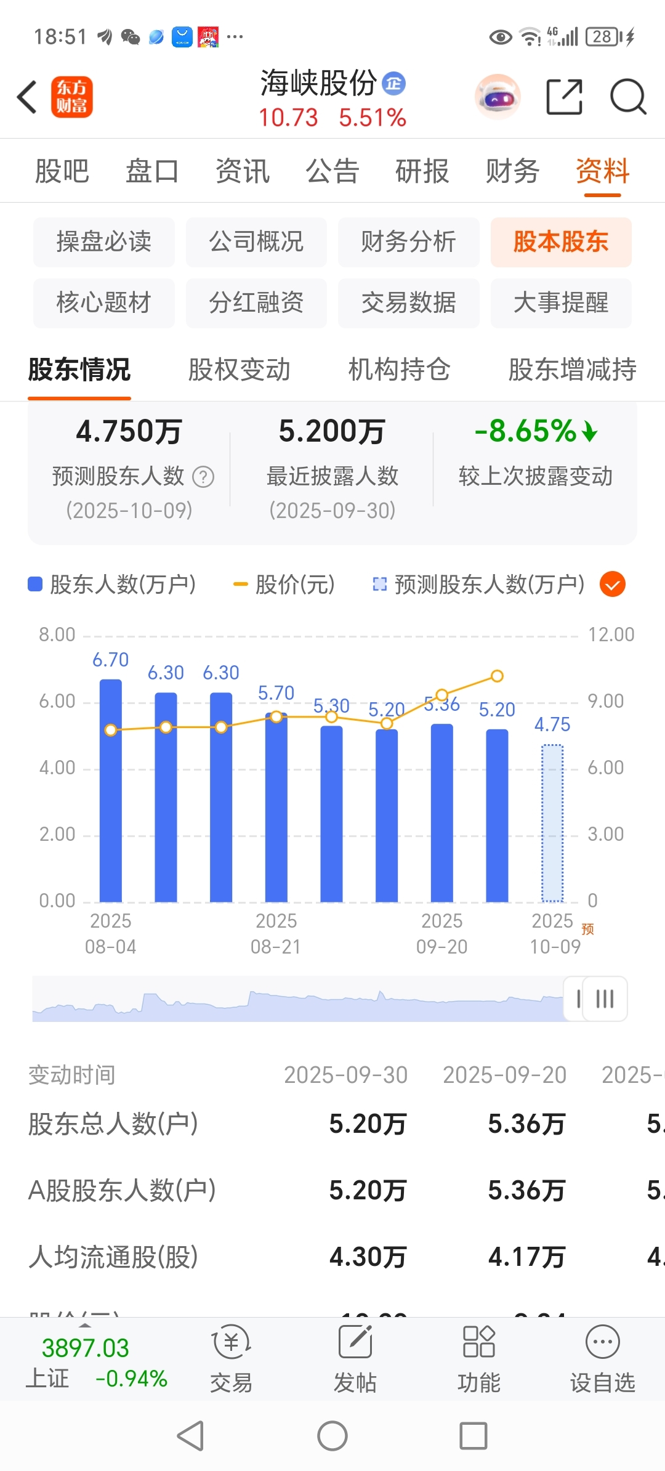The height and width of the screenshot is (1471, 665).
Task: Switch to 公告 tab
Action: point(332,171)
